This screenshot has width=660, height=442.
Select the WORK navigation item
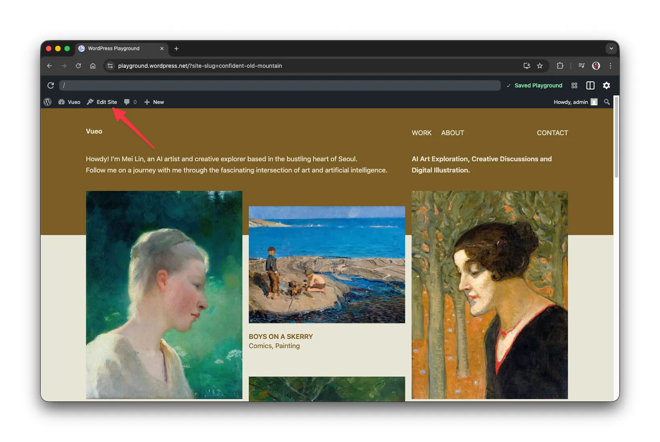pyautogui.click(x=421, y=133)
